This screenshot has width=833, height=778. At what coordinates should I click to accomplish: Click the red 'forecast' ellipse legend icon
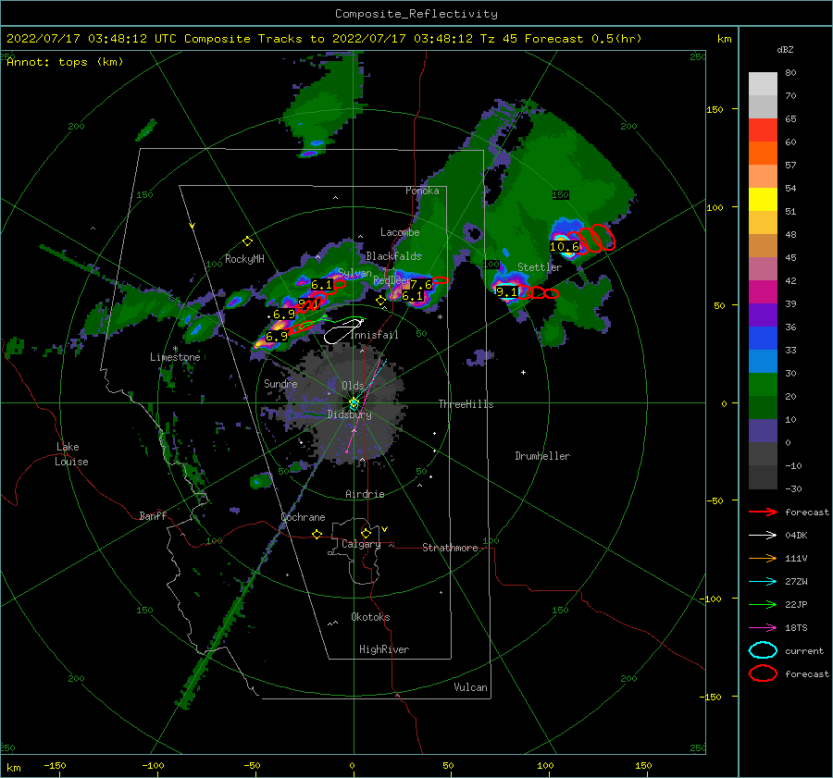coord(763,673)
